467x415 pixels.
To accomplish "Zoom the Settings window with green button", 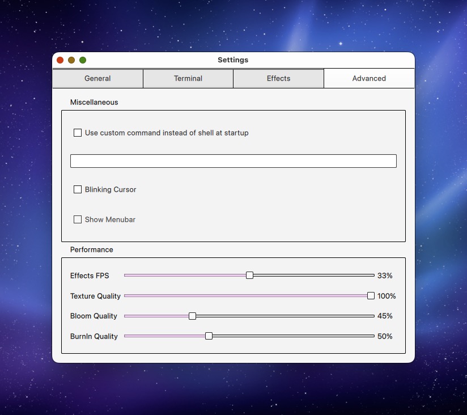I will 83,60.
